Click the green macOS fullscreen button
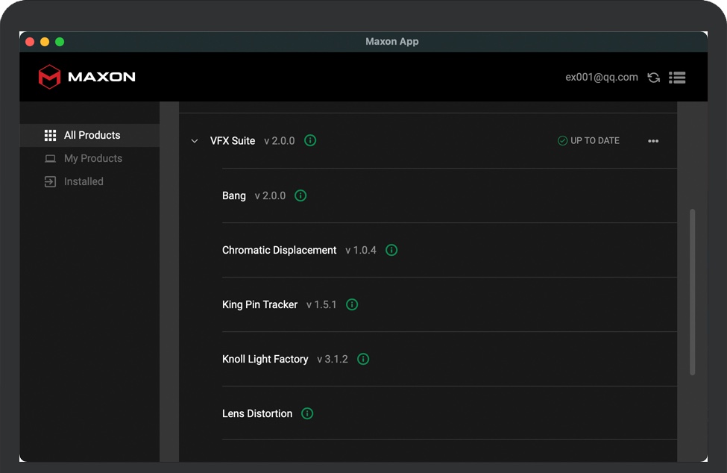Screen dimensions: 727x473 point(60,42)
